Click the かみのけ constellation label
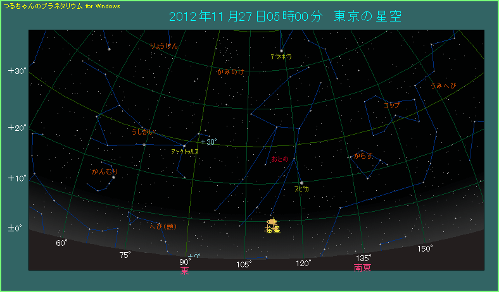The width and height of the screenshot is (499, 292). 231,72
